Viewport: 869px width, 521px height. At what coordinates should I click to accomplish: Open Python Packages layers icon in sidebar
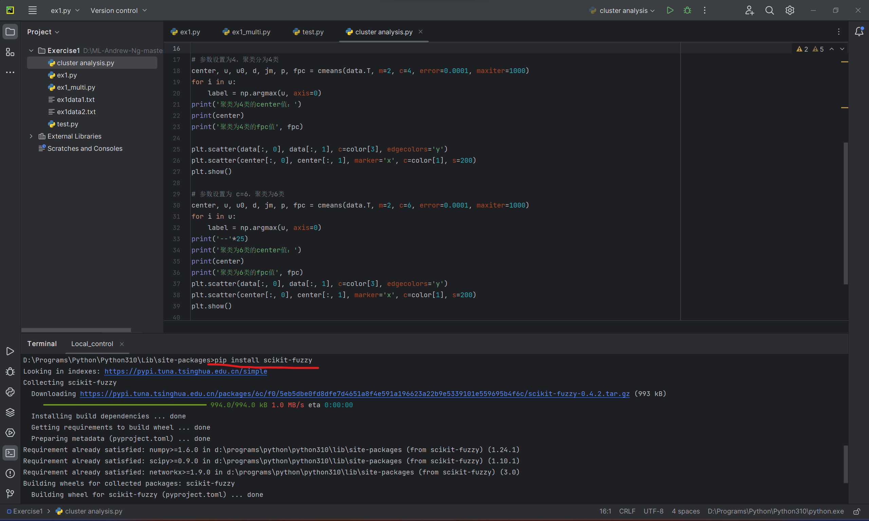pyautogui.click(x=10, y=412)
